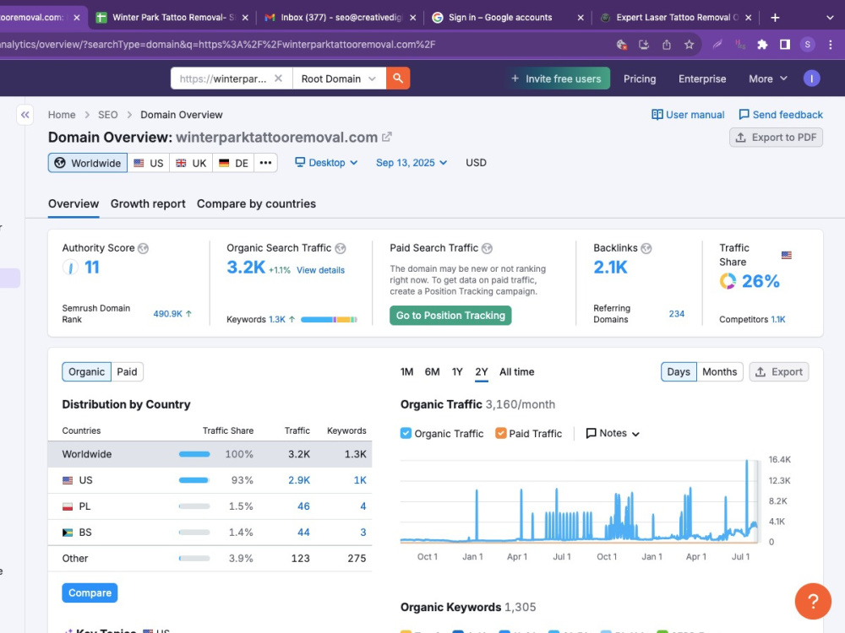Click the orange search magnifier button
The width and height of the screenshot is (845, 633).
point(398,78)
